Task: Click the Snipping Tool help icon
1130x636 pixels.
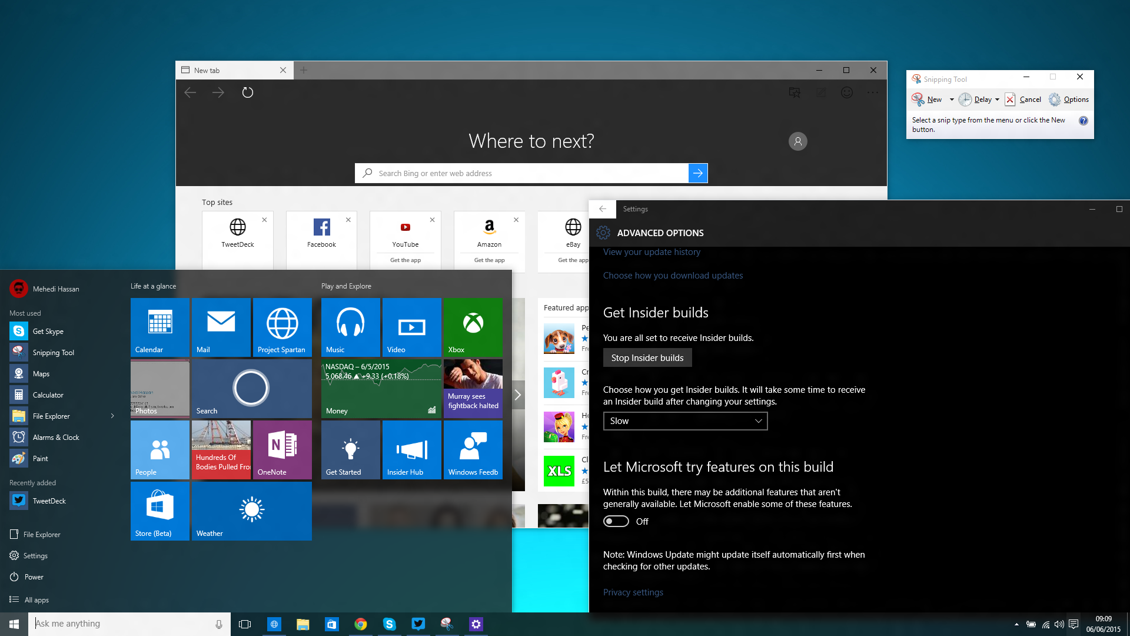Action: [x=1083, y=121]
